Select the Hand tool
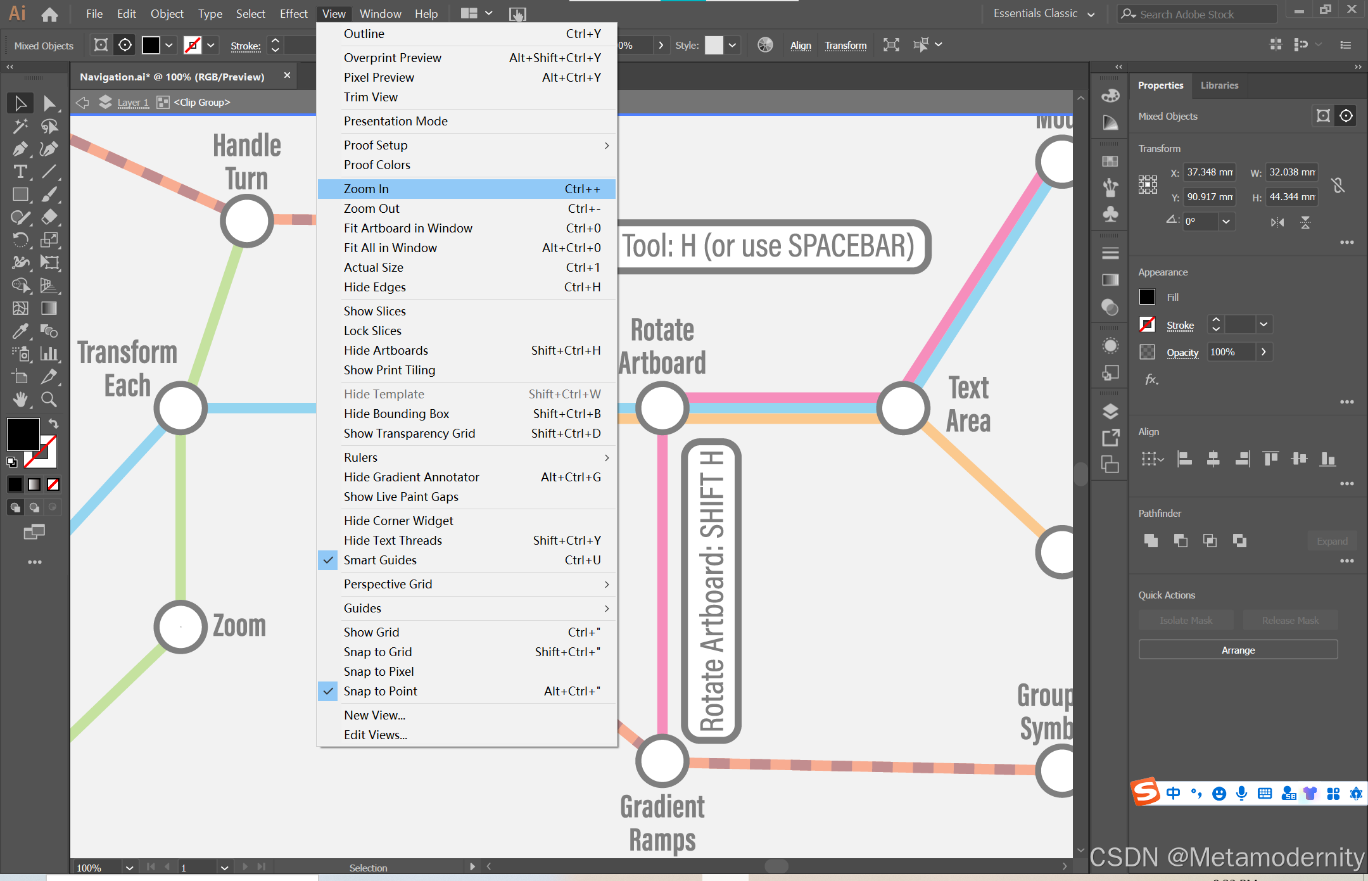This screenshot has height=881, width=1368. pos(20,400)
